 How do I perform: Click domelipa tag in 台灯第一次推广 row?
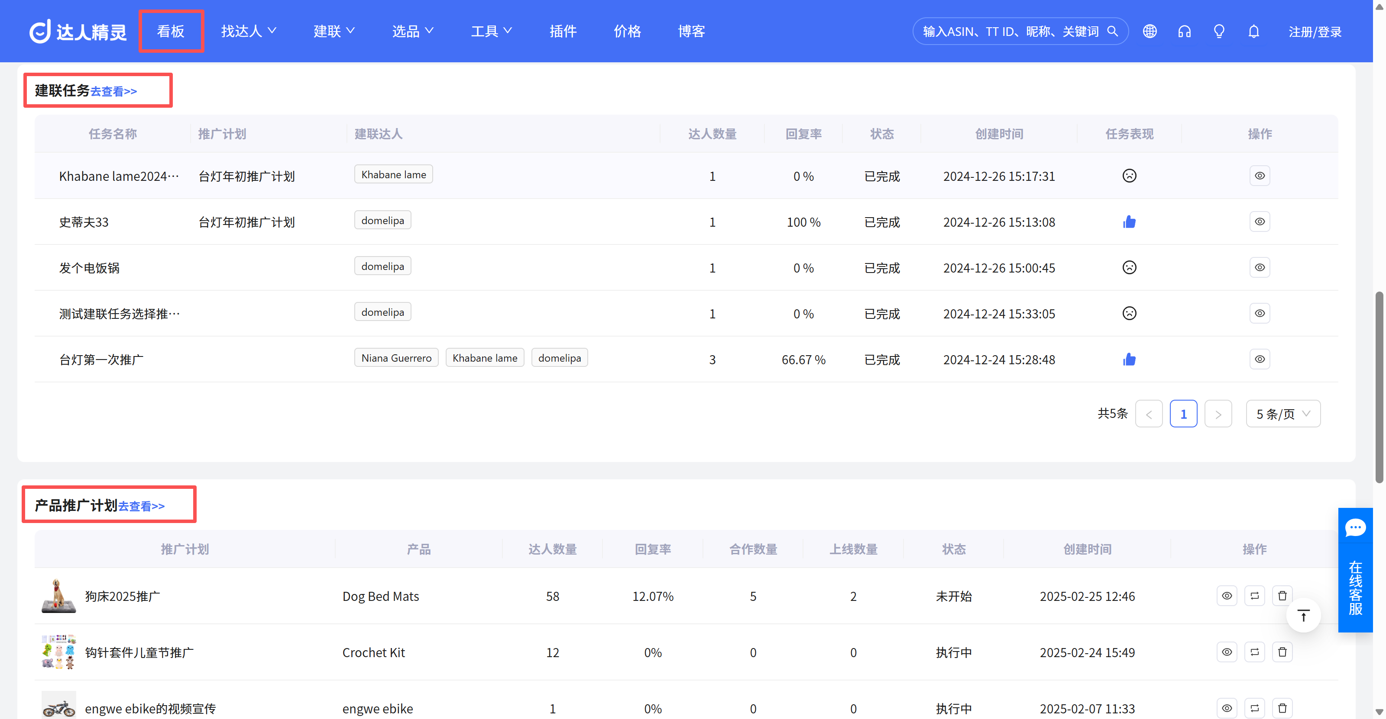[x=560, y=357]
